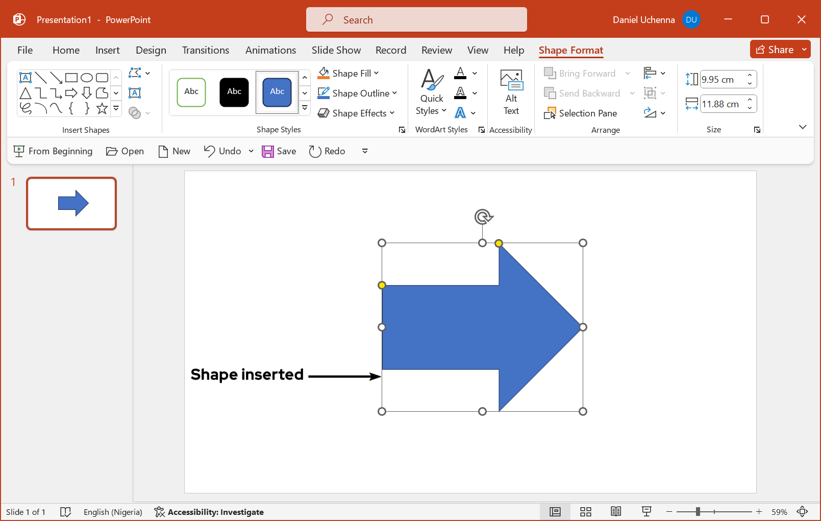Switch to the Animations tab
Screen dimensions: 821x521
tap(270, 50)
